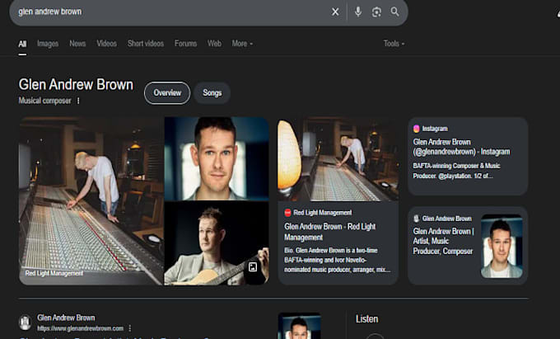Expand the More search filters dropdown

click(242, 44)
